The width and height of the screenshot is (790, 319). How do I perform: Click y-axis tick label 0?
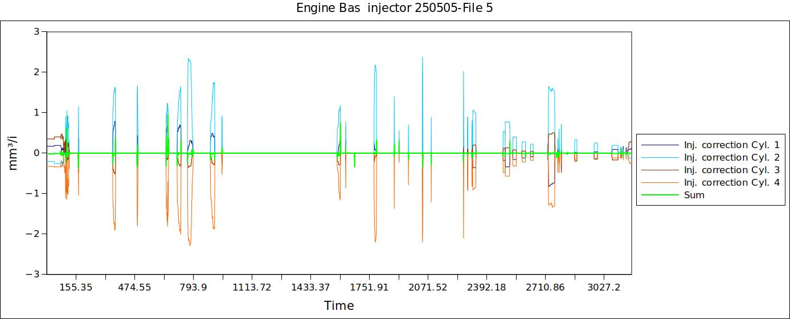[x=36, y=153]
